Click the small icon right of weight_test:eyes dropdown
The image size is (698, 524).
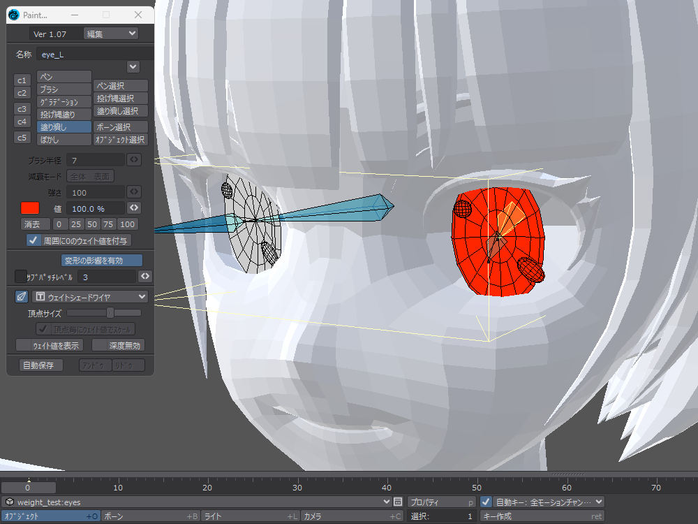point(398,502)
